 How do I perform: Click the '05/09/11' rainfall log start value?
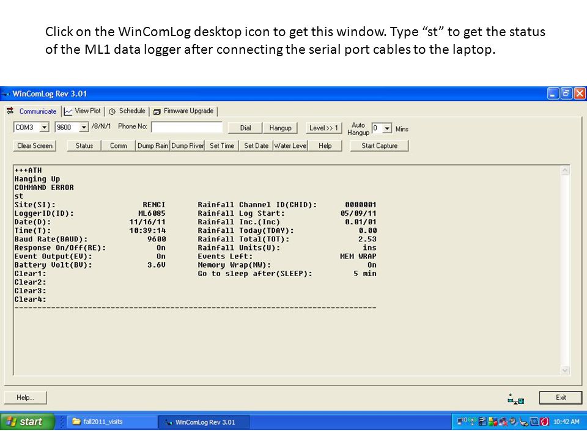pos(358,213)
